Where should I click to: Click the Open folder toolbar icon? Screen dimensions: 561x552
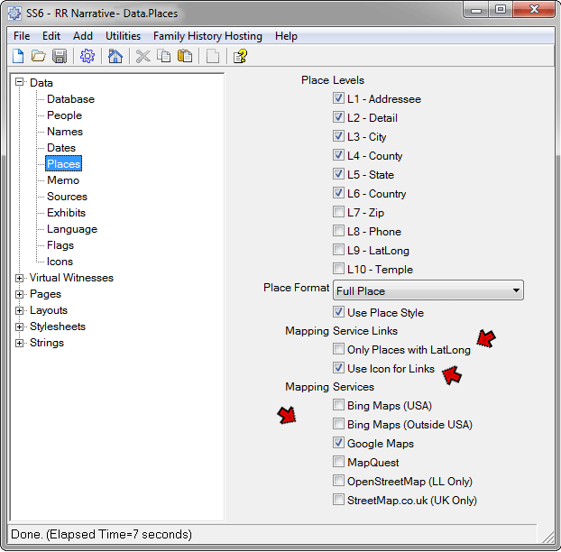point(38,56)
